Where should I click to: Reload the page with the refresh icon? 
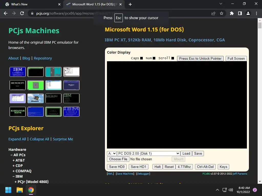[22, 13]
